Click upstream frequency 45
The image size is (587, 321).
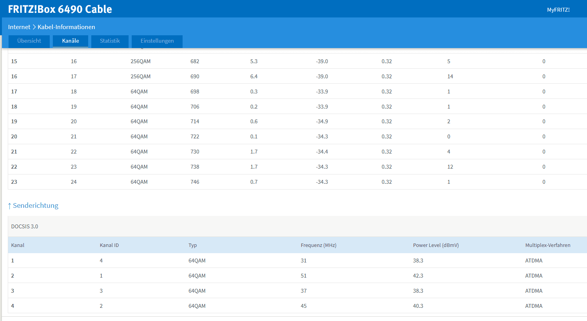pyautogui.click(x=303, y=306)
